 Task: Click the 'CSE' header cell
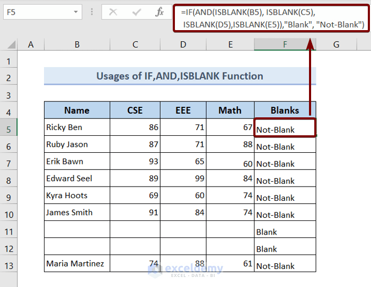coord(135,110)
